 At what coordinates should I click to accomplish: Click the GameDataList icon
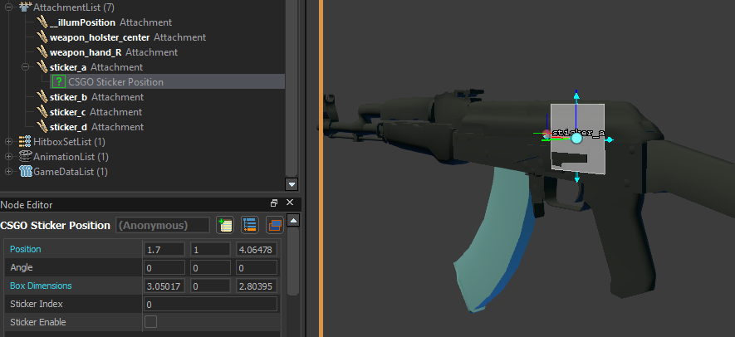[x=25, y=172]
